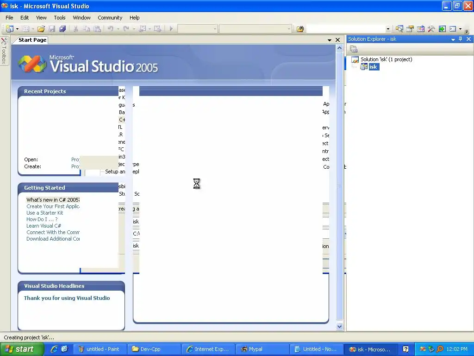This screenshot has width=474, height=356.
Task: Click the Open File folder icon
Action: tap(41, 29)
